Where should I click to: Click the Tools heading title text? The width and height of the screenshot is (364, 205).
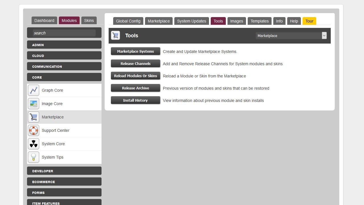pos(132,36)
